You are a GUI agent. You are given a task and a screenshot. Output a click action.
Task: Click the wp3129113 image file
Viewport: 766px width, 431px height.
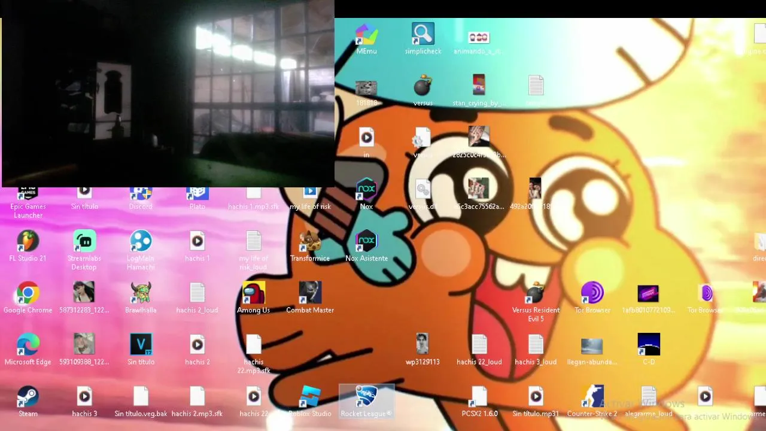pos(422,350)
